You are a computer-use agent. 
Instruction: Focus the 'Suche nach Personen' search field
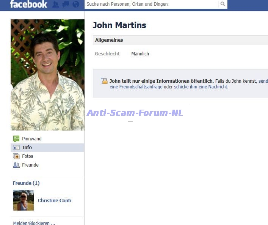(152, 4)
